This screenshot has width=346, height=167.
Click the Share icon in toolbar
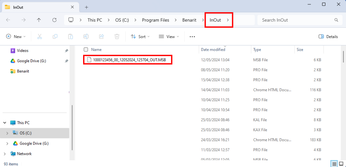point(101,37)
